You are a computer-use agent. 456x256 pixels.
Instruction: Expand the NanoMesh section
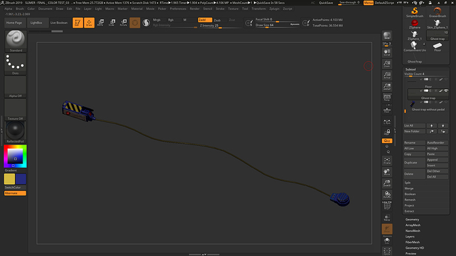(413, 231)
